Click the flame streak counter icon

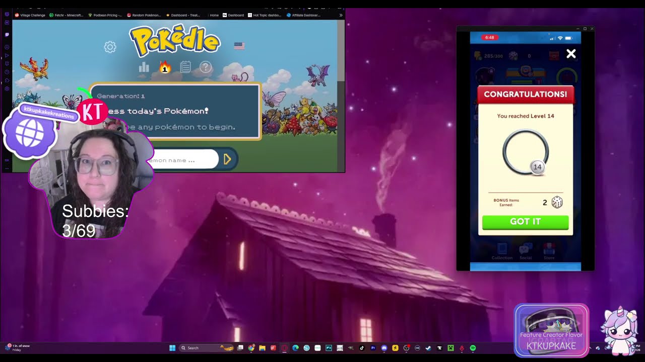pyautogui.click(x=164, y=67)
